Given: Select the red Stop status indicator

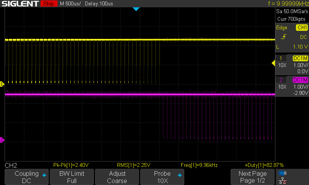Looking at the screenshot, I should pyautogui.click(x=49, y=3).
